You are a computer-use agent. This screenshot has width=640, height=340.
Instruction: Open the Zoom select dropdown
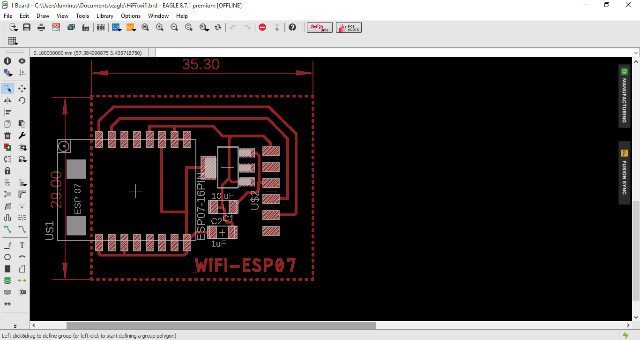(x=204, y=27)
